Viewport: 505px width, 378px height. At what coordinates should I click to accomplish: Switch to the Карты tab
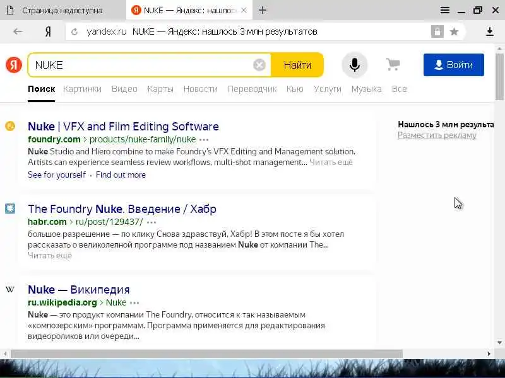(160, 89)
